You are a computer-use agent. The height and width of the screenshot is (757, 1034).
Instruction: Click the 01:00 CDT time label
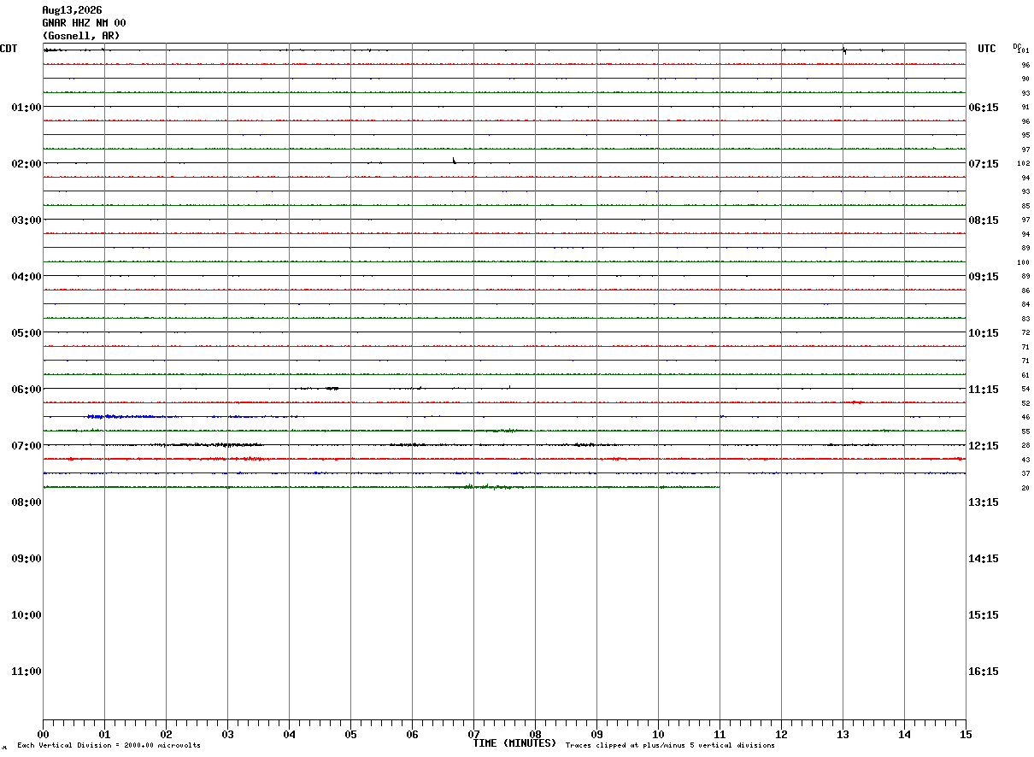[x=26, y=108]
